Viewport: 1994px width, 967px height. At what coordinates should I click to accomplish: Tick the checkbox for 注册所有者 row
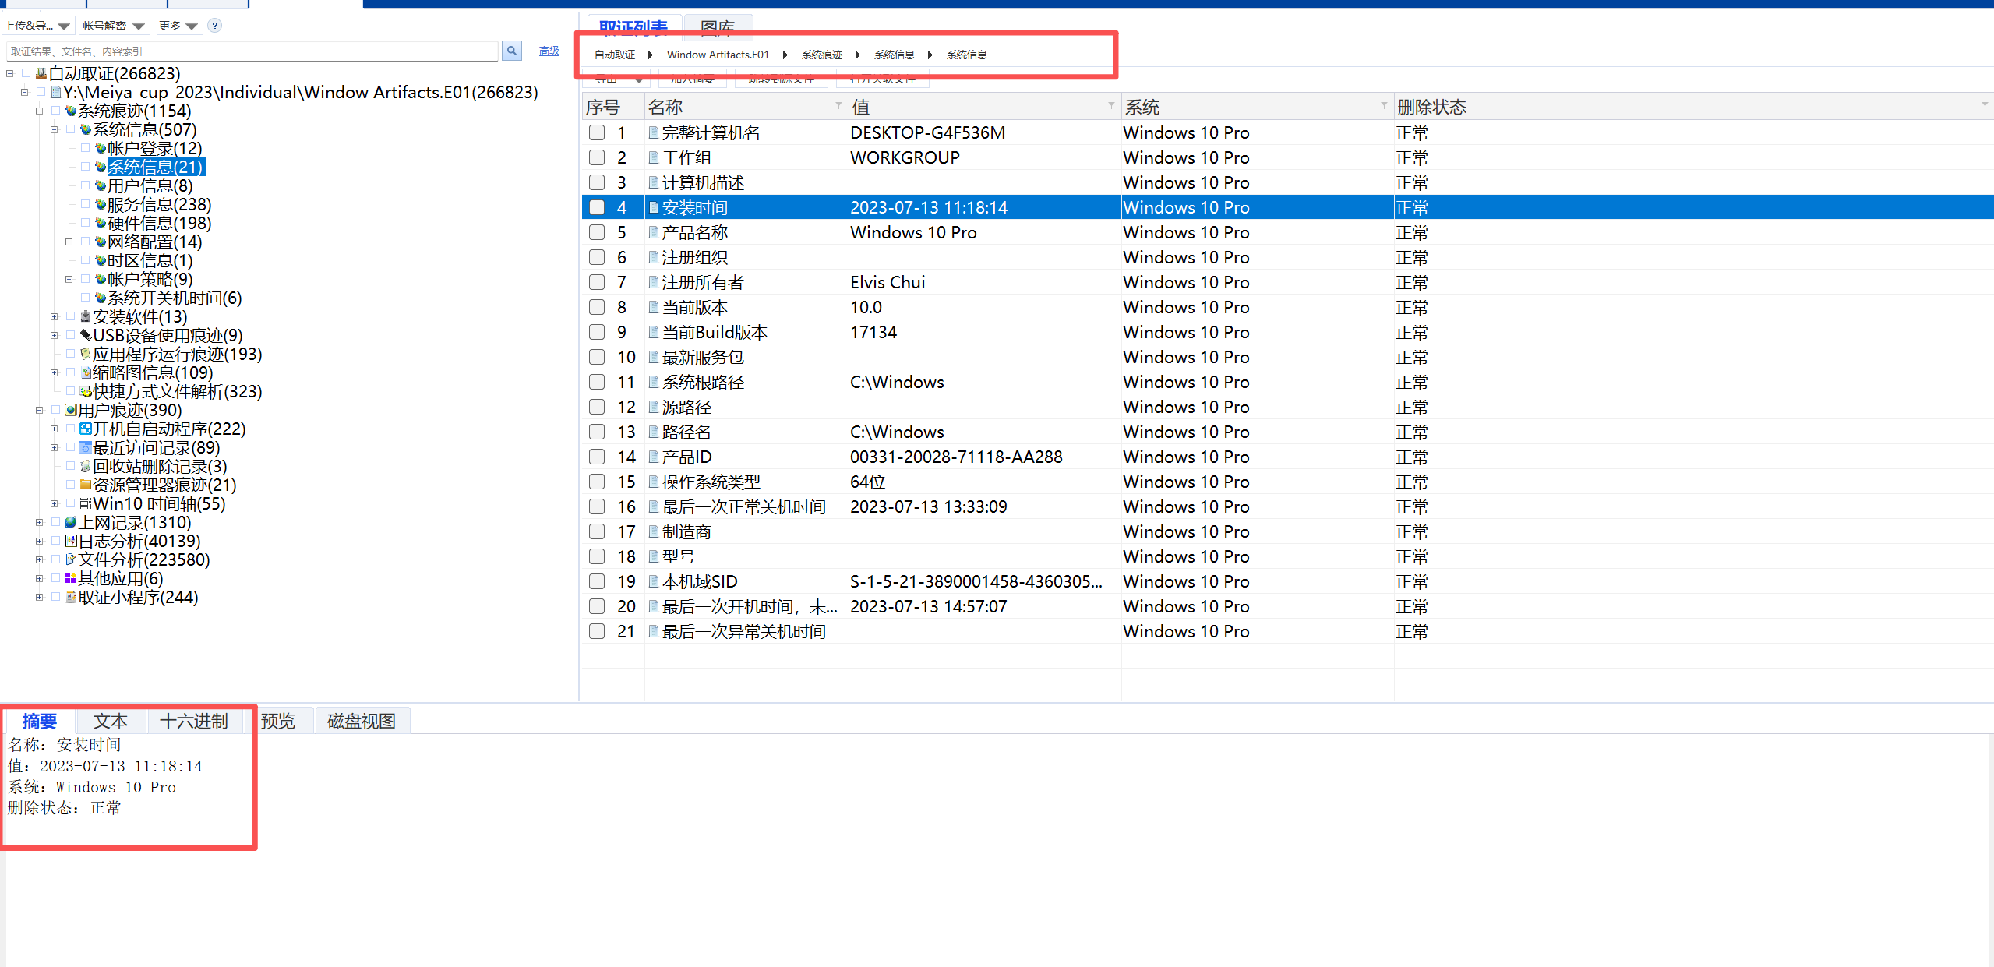point(597,283)
